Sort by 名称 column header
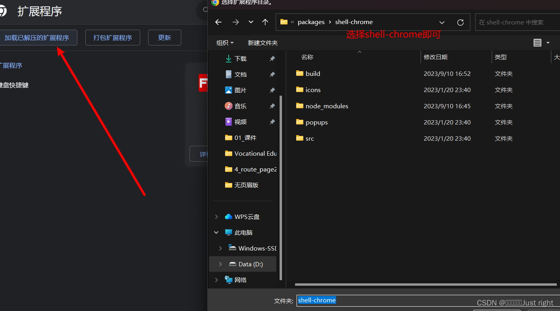The height and width of the screenshot is (311, 560). tap(307, 57)
